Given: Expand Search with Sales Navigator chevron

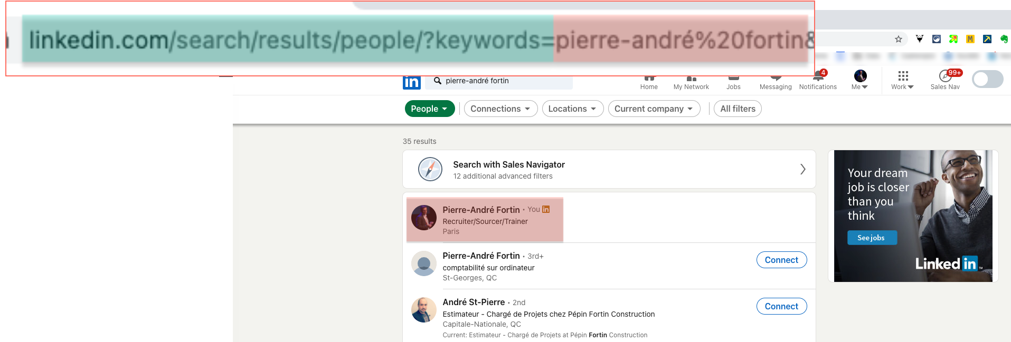Looking at the screenshot, I should click(x=802, y=169).
